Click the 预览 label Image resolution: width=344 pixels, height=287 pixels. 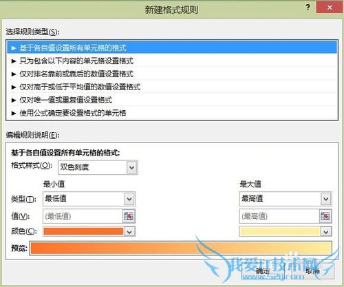[19, 248]
